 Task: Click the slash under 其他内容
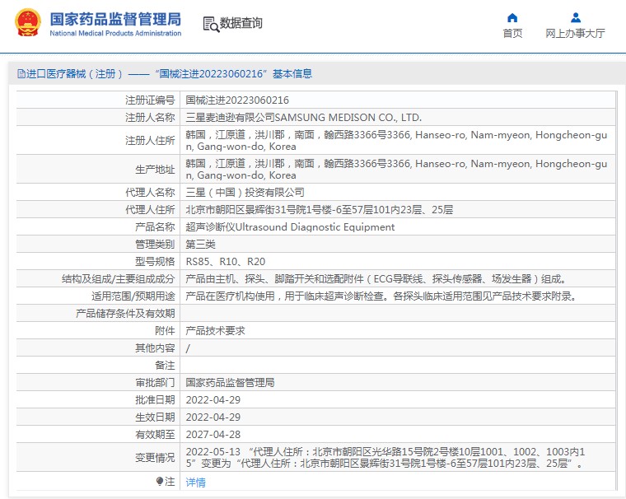(188, 348)
